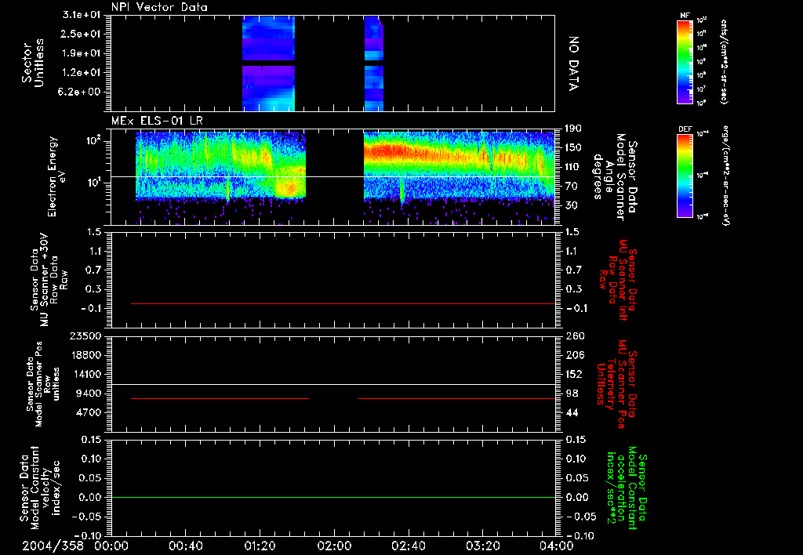Click the "1.2e+01" sector tick label
Image resolution: width=803 pixels, height=555 pixels.
(82, 73)
